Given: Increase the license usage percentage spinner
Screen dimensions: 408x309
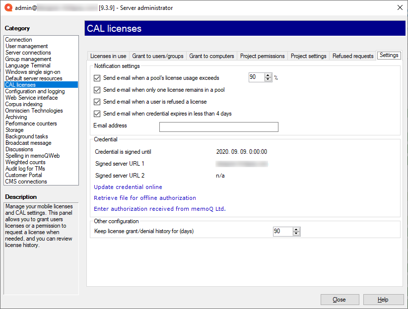Looking at the screenshot, I should click(x=267, y=76).
